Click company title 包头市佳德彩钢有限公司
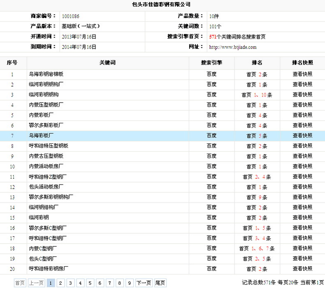Viewport: 325px width, 288px height. tap(161, 4)
